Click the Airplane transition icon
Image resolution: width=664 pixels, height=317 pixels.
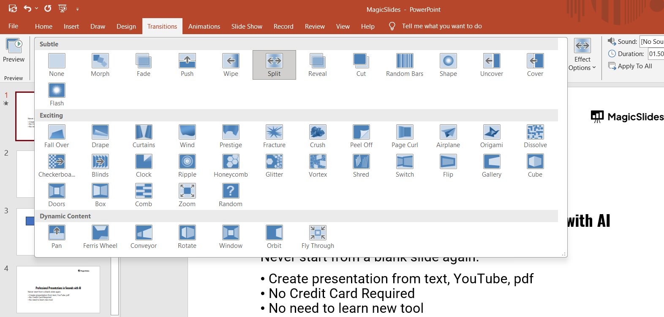(x=448, y=136)
